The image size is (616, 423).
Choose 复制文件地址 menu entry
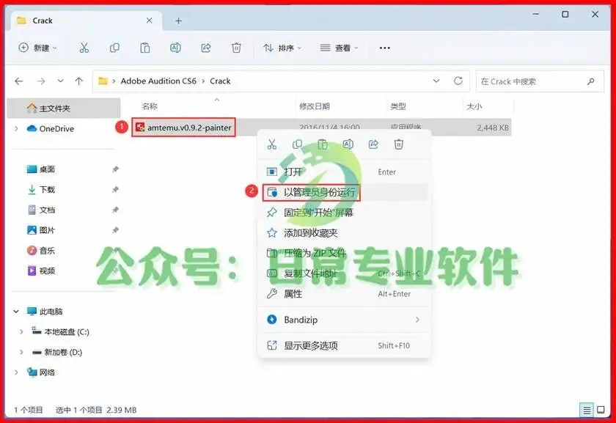345,273
